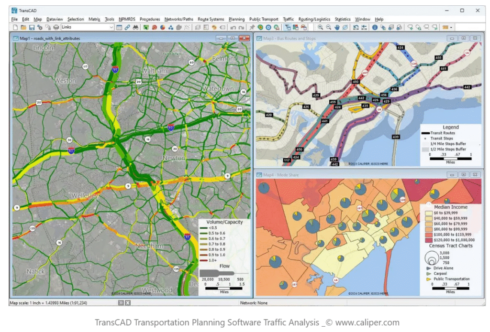
Task: Click the pie chart theme icon
Action: pyautogui.click(x=163, y=27)
